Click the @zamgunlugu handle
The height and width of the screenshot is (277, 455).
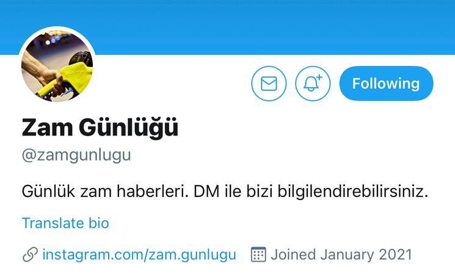tap(76, 156)
